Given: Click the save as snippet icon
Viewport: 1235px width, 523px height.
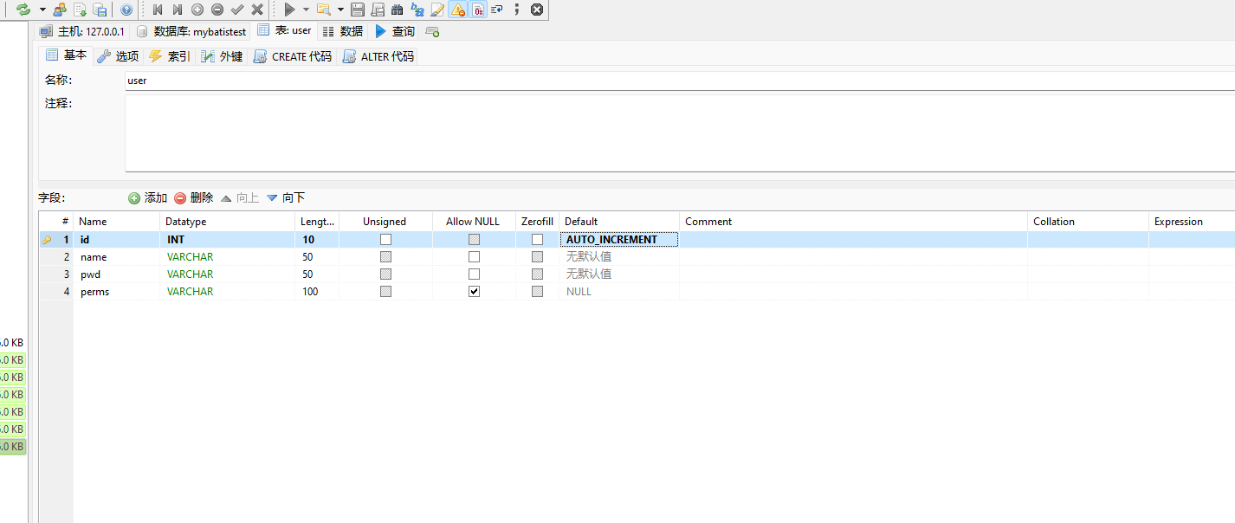Looking at the screenshot, I should [x=378, y=10].
